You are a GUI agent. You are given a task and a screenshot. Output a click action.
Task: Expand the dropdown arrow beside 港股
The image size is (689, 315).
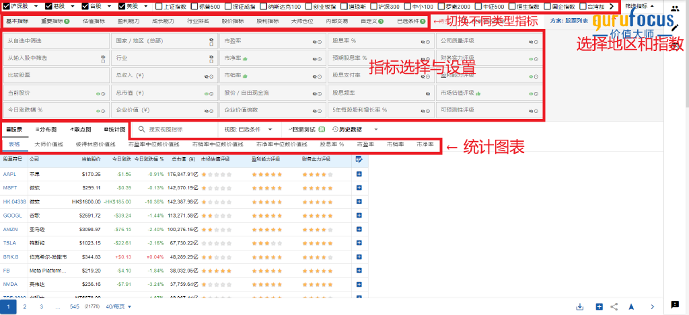73,7
